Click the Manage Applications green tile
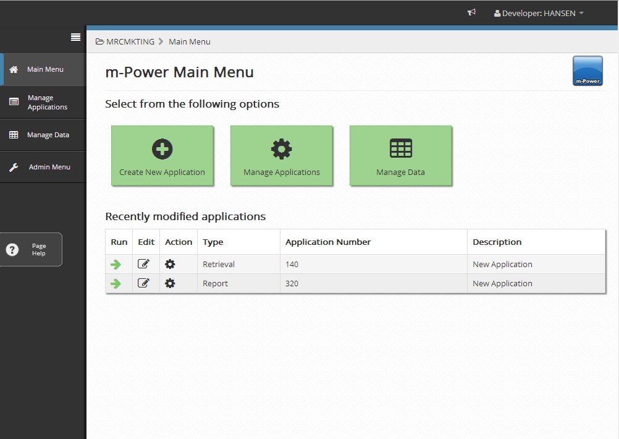 (x=281, y=155)
